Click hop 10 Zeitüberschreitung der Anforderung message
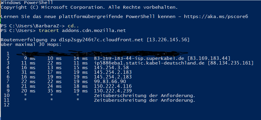The image size is (261, 120). tap(145, 95)
